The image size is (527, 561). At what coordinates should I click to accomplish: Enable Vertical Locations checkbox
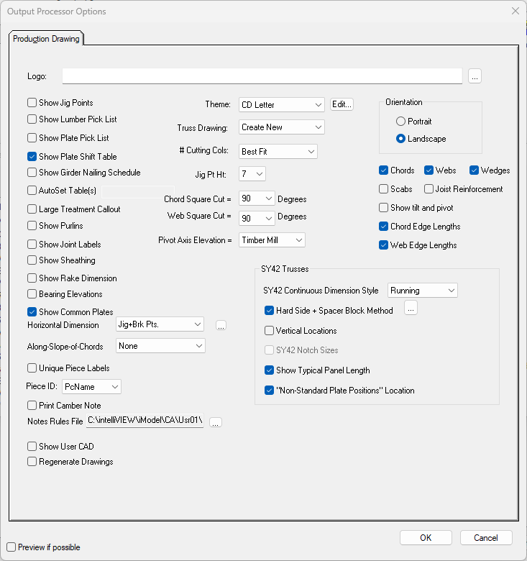click(x=269, y=330)
